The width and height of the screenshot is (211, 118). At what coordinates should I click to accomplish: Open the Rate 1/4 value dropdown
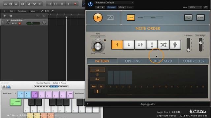click(98, 37)
